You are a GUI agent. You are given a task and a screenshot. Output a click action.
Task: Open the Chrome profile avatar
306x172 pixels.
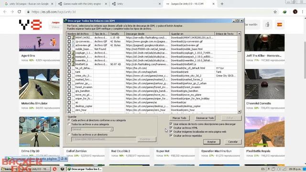295,12
